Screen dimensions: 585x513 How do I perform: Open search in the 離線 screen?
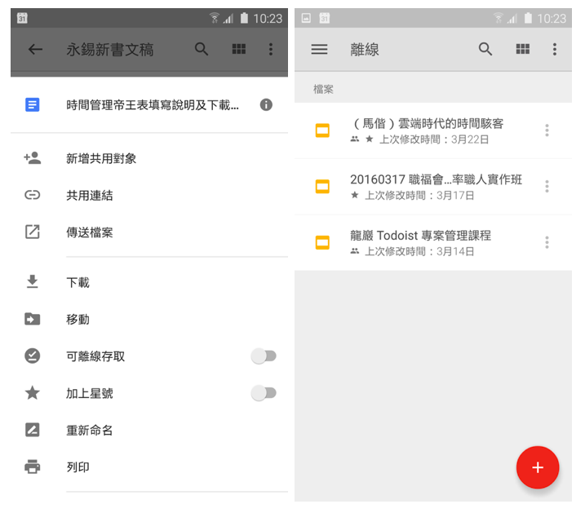tap(485, 49)
